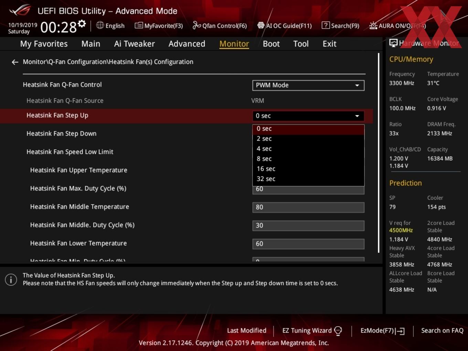Open Qfan Control(F6)

click(x=220, y=25)
